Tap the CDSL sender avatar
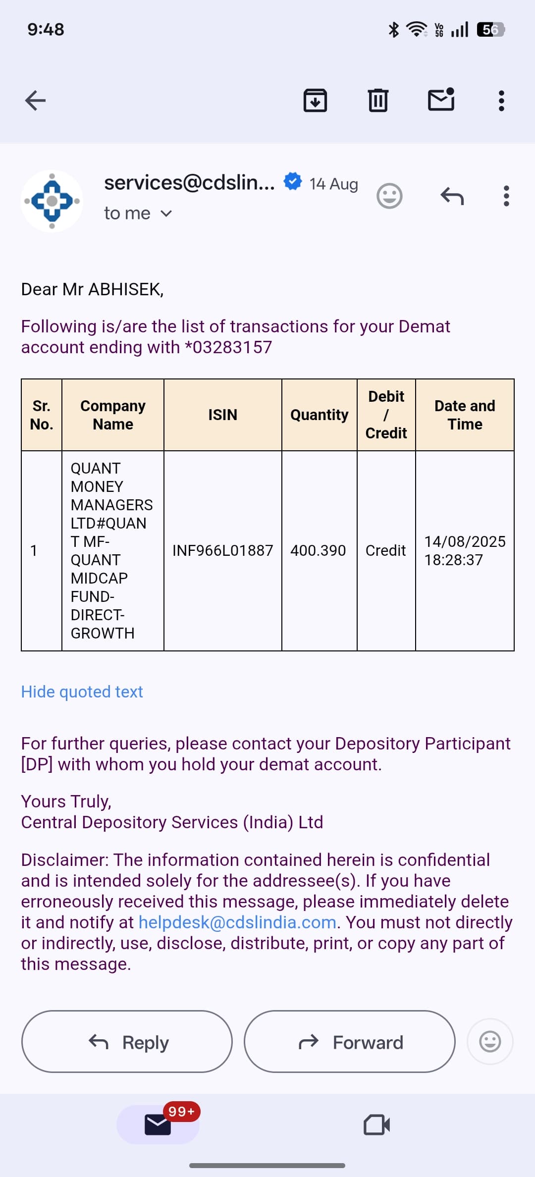This screenshot has width=535, height=1177. pyautogui.click(x=52, y=201)
